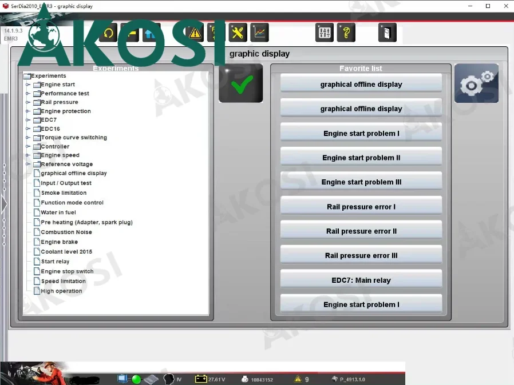This screenshot has height=385, width=514.
Task: Open the left edge side panel arrow
Action: click(x=4, y=204)
